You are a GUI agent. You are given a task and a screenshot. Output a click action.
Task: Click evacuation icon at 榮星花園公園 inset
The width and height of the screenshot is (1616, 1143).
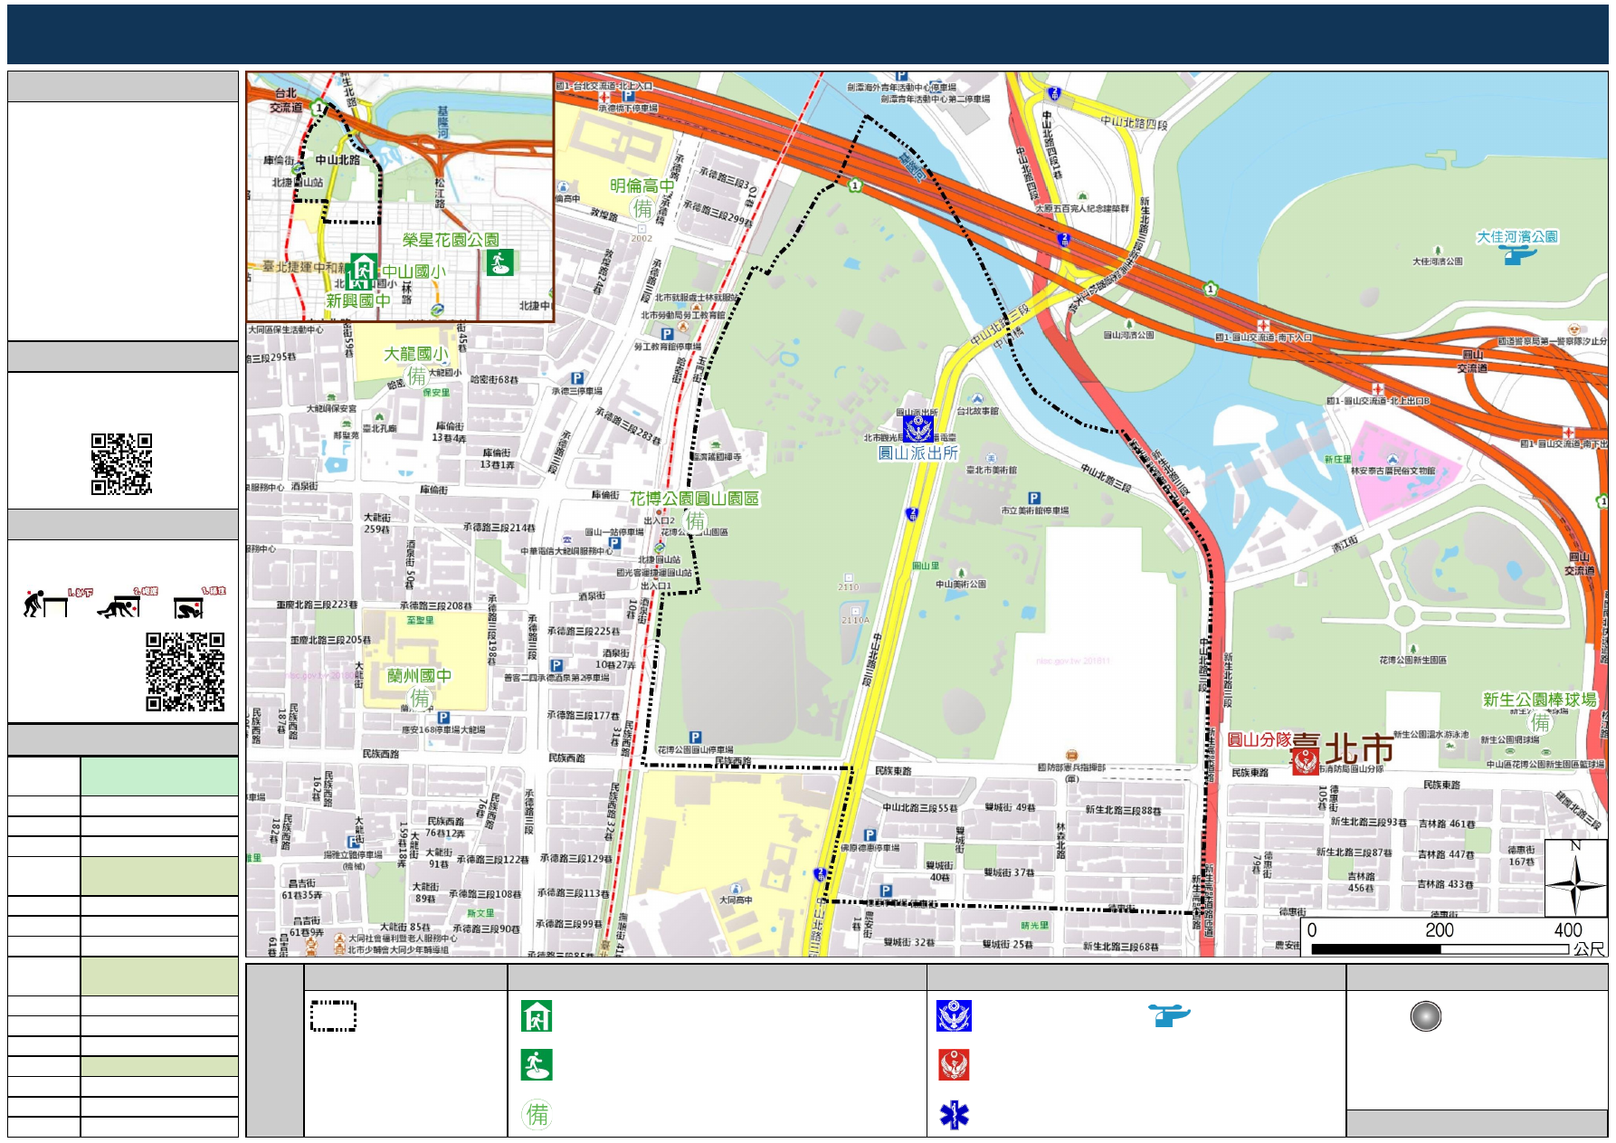pyautogui.click(x=499, y=262)
